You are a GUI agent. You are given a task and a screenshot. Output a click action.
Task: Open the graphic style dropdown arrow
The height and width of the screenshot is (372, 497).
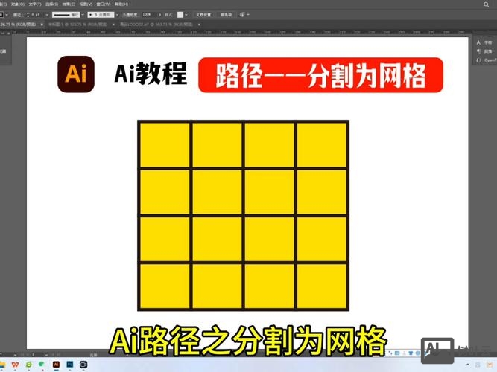(186, 15)
